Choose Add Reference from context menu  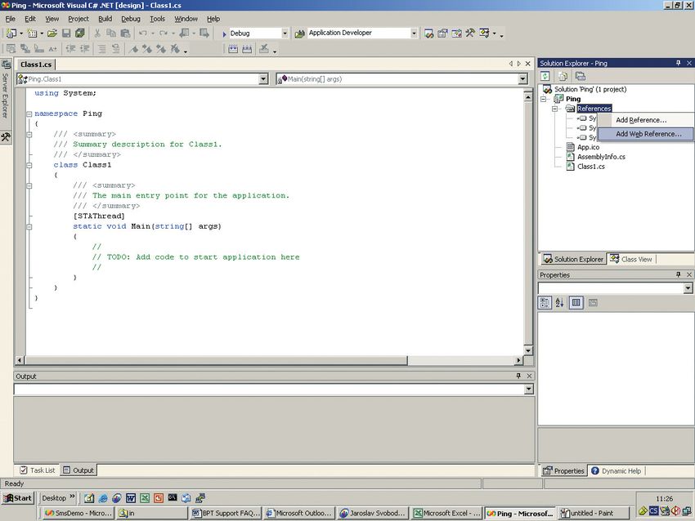tap(645, 120)
